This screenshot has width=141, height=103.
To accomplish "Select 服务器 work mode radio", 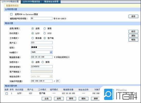I will 33,38.
